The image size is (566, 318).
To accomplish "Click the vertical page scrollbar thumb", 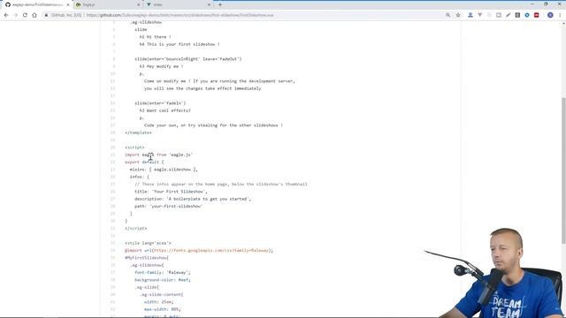I will click(x=563, y=170).
